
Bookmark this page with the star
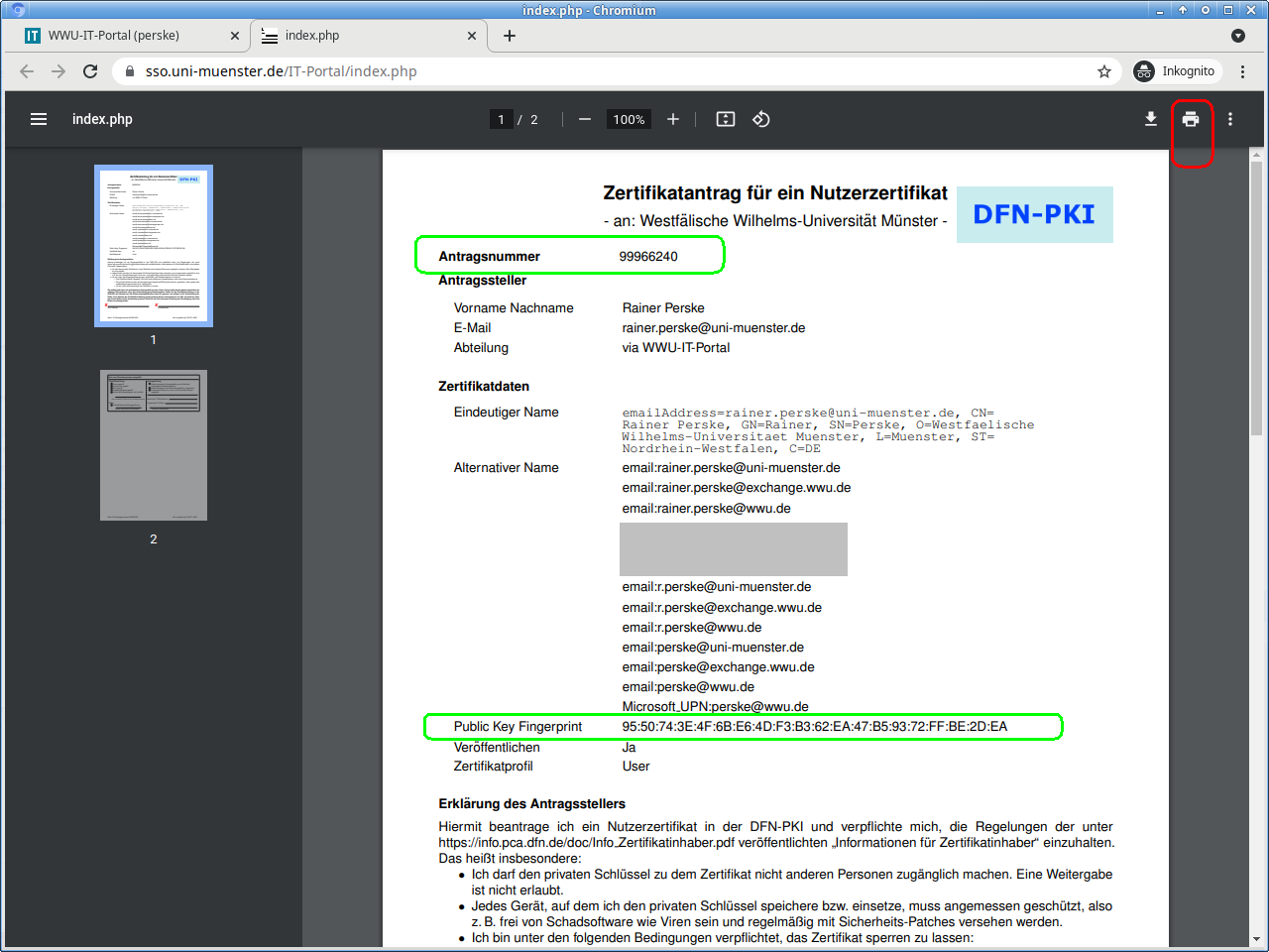[1104, 71]
